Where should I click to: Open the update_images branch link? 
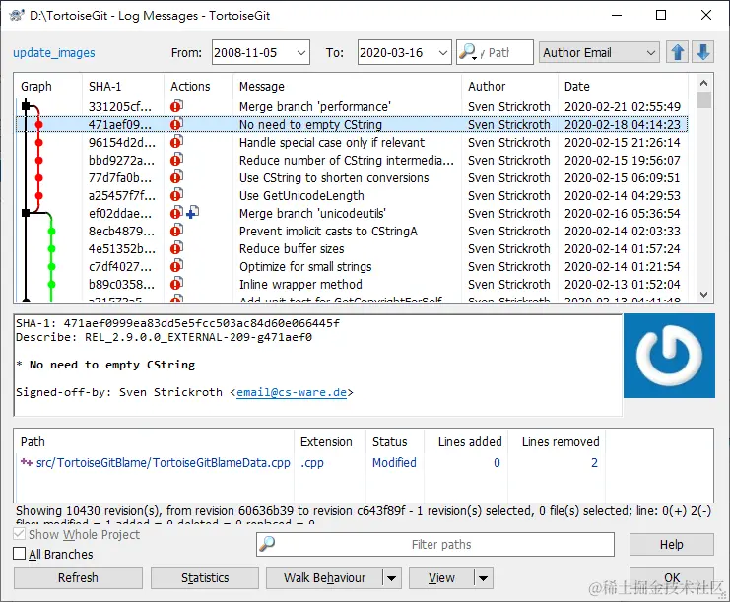click(54, 52)
